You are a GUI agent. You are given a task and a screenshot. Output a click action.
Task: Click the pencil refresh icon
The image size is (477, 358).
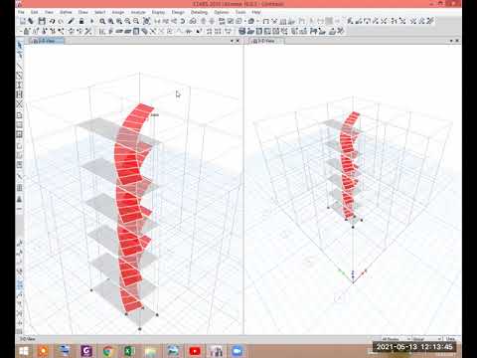click(x=71, y=21)
